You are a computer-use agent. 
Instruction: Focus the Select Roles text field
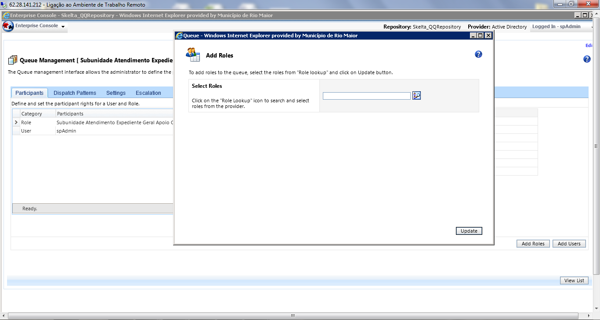tap(367, 96)
